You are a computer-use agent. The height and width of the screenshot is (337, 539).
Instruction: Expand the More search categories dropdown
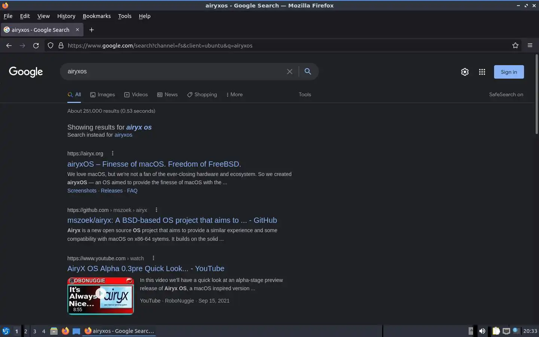[x=234, y=94]
